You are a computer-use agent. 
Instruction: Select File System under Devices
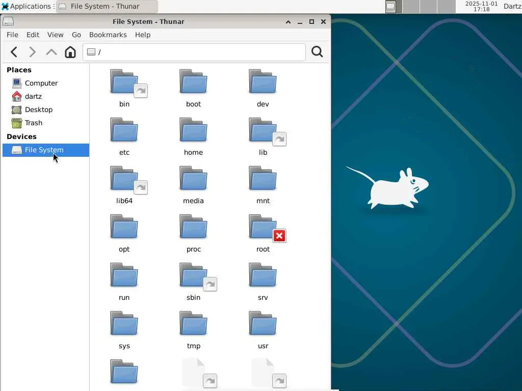(x=46, y=150)
